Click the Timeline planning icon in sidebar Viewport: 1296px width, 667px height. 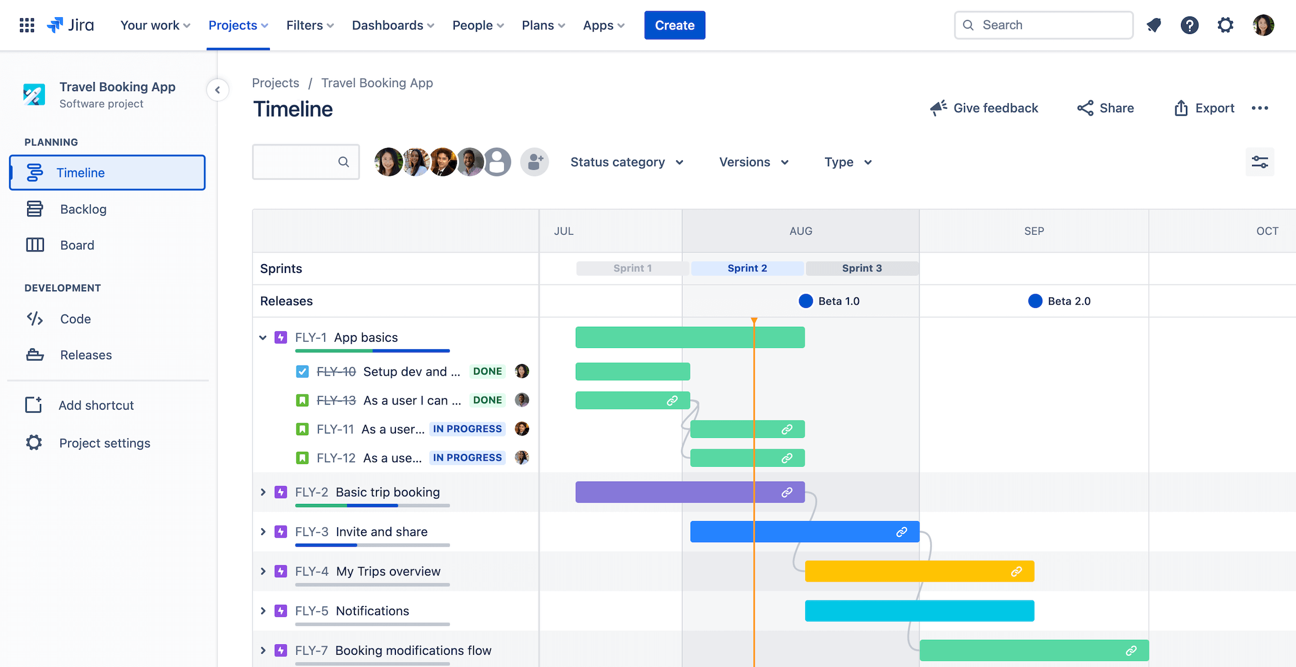[34, 172]
